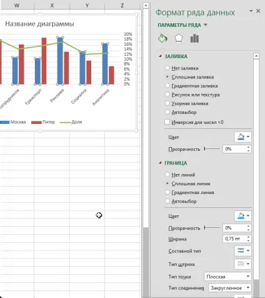Collapse the ЗАЛИВКА section

(160, 56)
